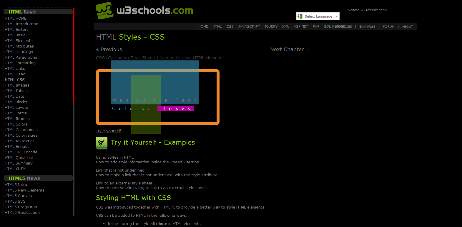Select HTML CSS in sidebar
Image resolution: width=462 pixels, height=227 pixels.
(15, 80)
